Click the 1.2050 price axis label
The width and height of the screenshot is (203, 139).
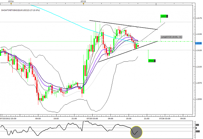point(199,99)
